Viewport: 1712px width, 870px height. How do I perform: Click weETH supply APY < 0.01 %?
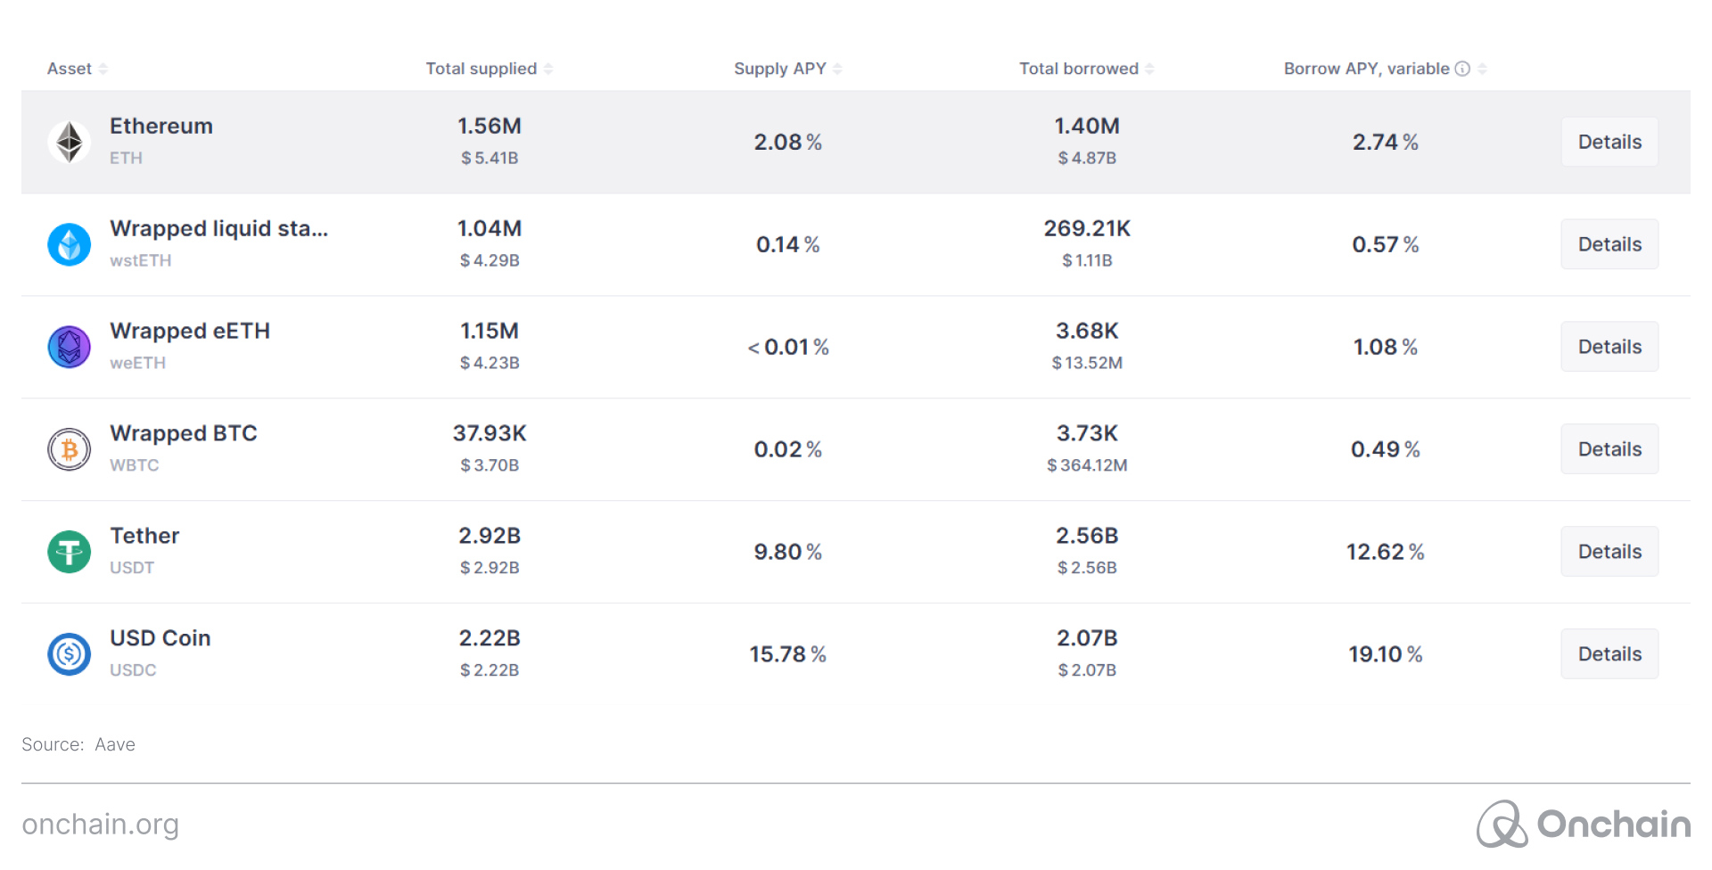coord(788,347)
